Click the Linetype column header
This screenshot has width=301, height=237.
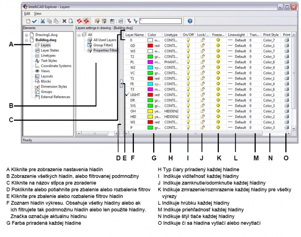click(x=171, y=34)
